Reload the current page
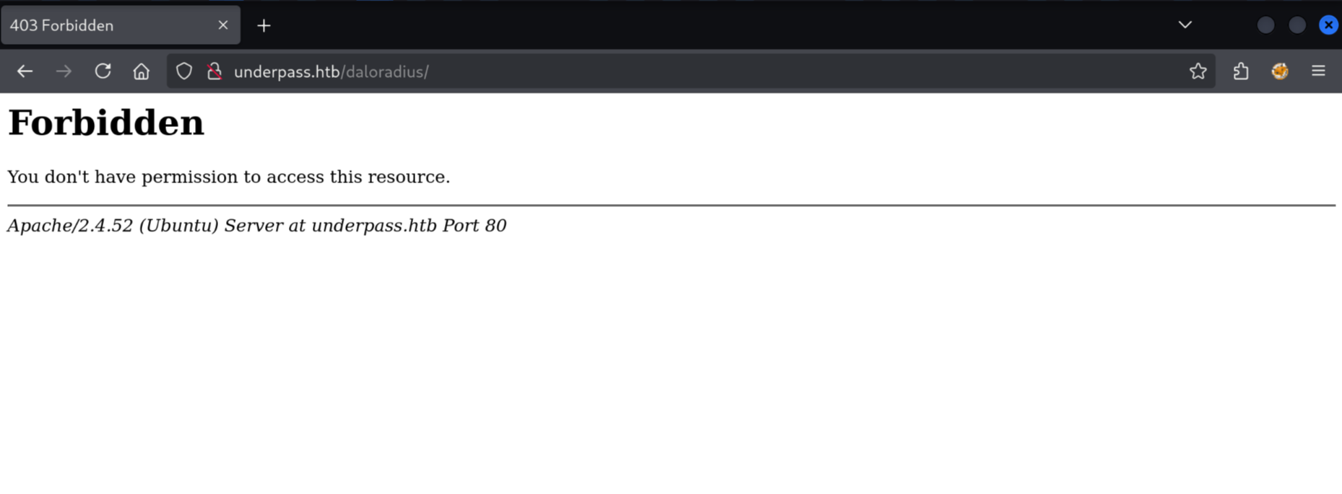Screen dimensions: 1342x494 click(103, 71)
